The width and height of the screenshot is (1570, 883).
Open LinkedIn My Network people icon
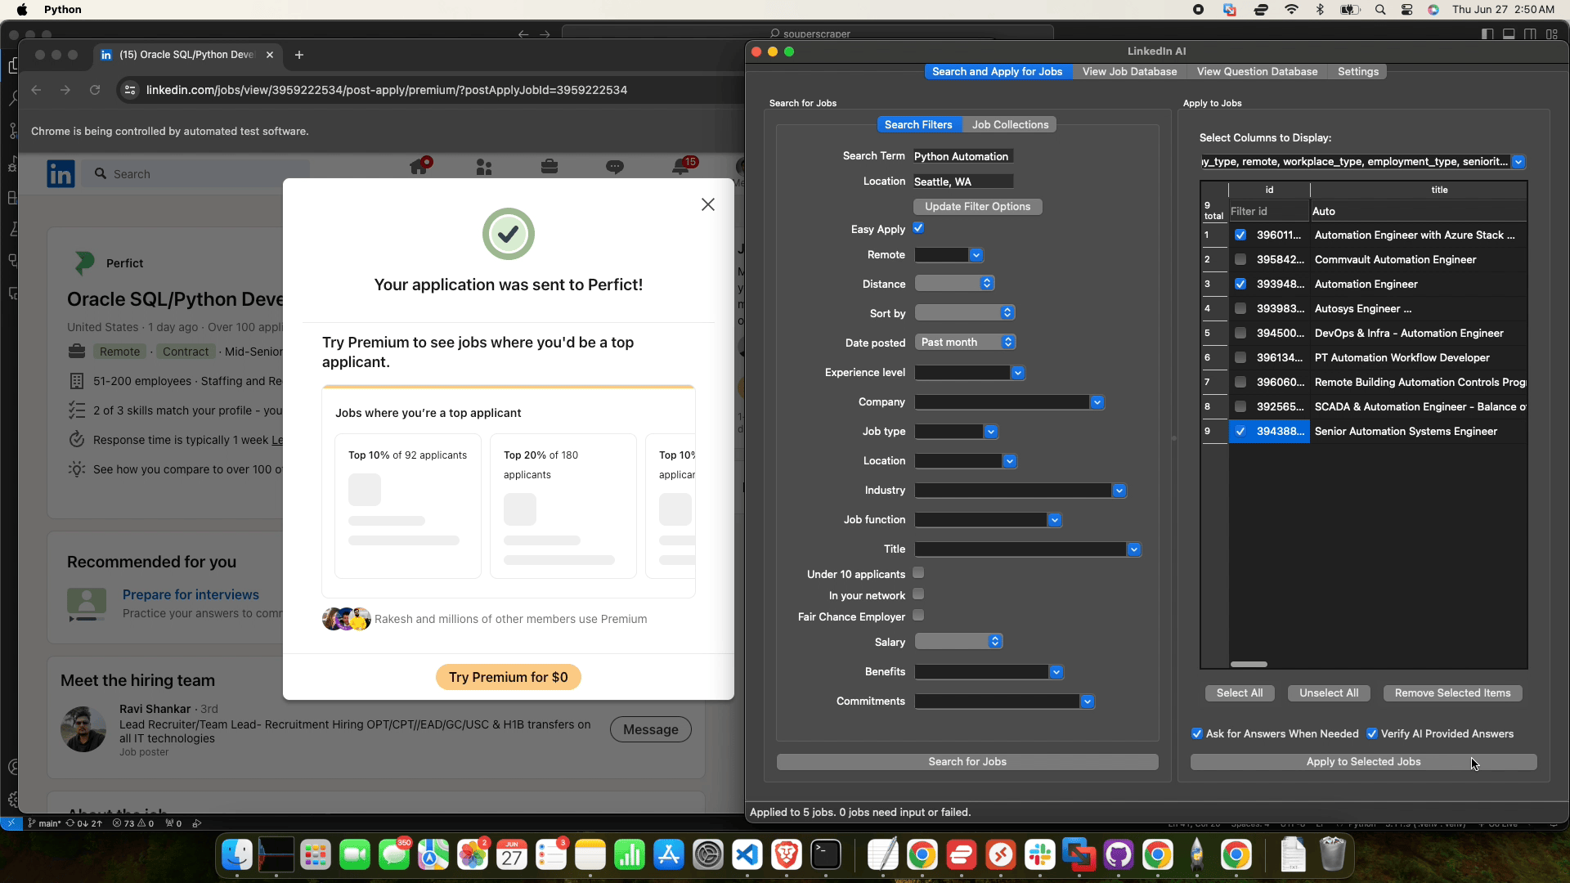[x=484, y=167]
